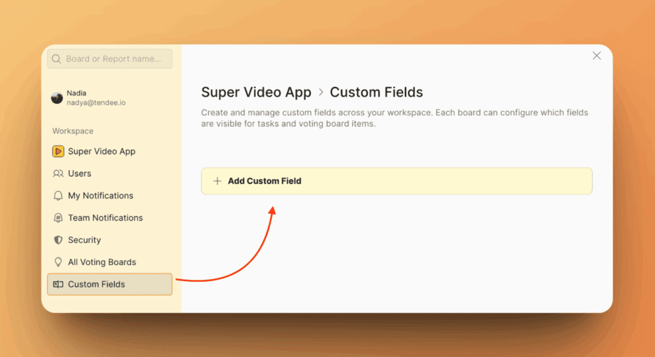
Task: Click the Team Notifications hash icon
Action: tap(58, 218)
